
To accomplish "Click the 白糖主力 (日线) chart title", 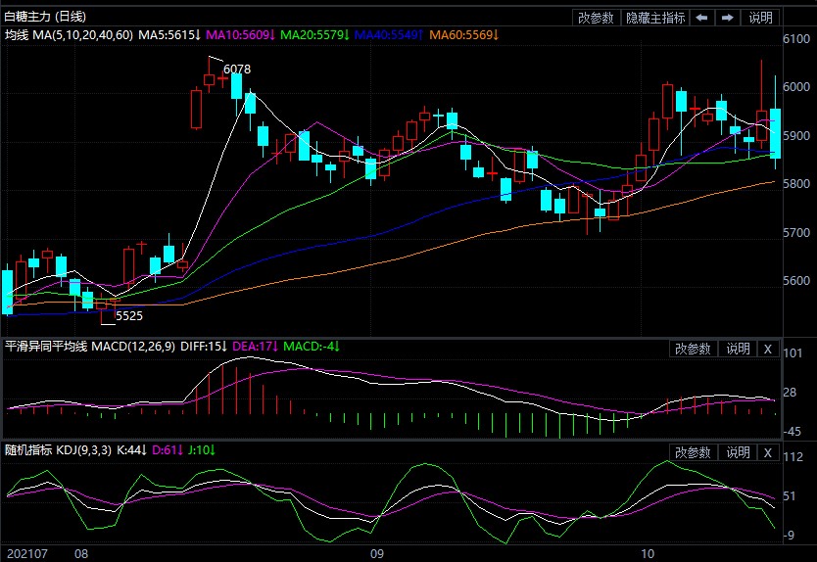I will pos(45,17).
